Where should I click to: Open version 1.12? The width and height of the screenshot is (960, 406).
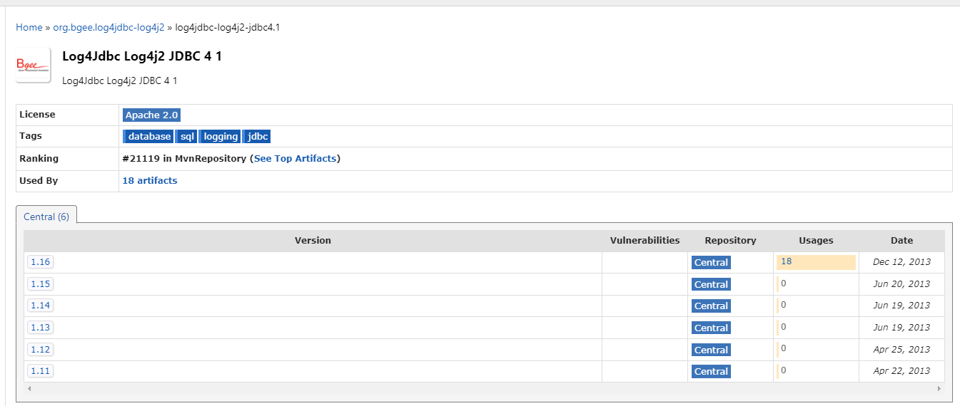coord(41,350)
